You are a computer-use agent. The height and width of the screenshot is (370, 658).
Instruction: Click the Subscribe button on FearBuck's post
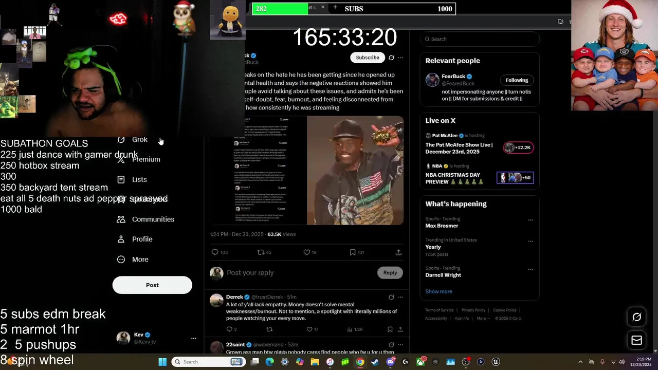pos(368,58)
